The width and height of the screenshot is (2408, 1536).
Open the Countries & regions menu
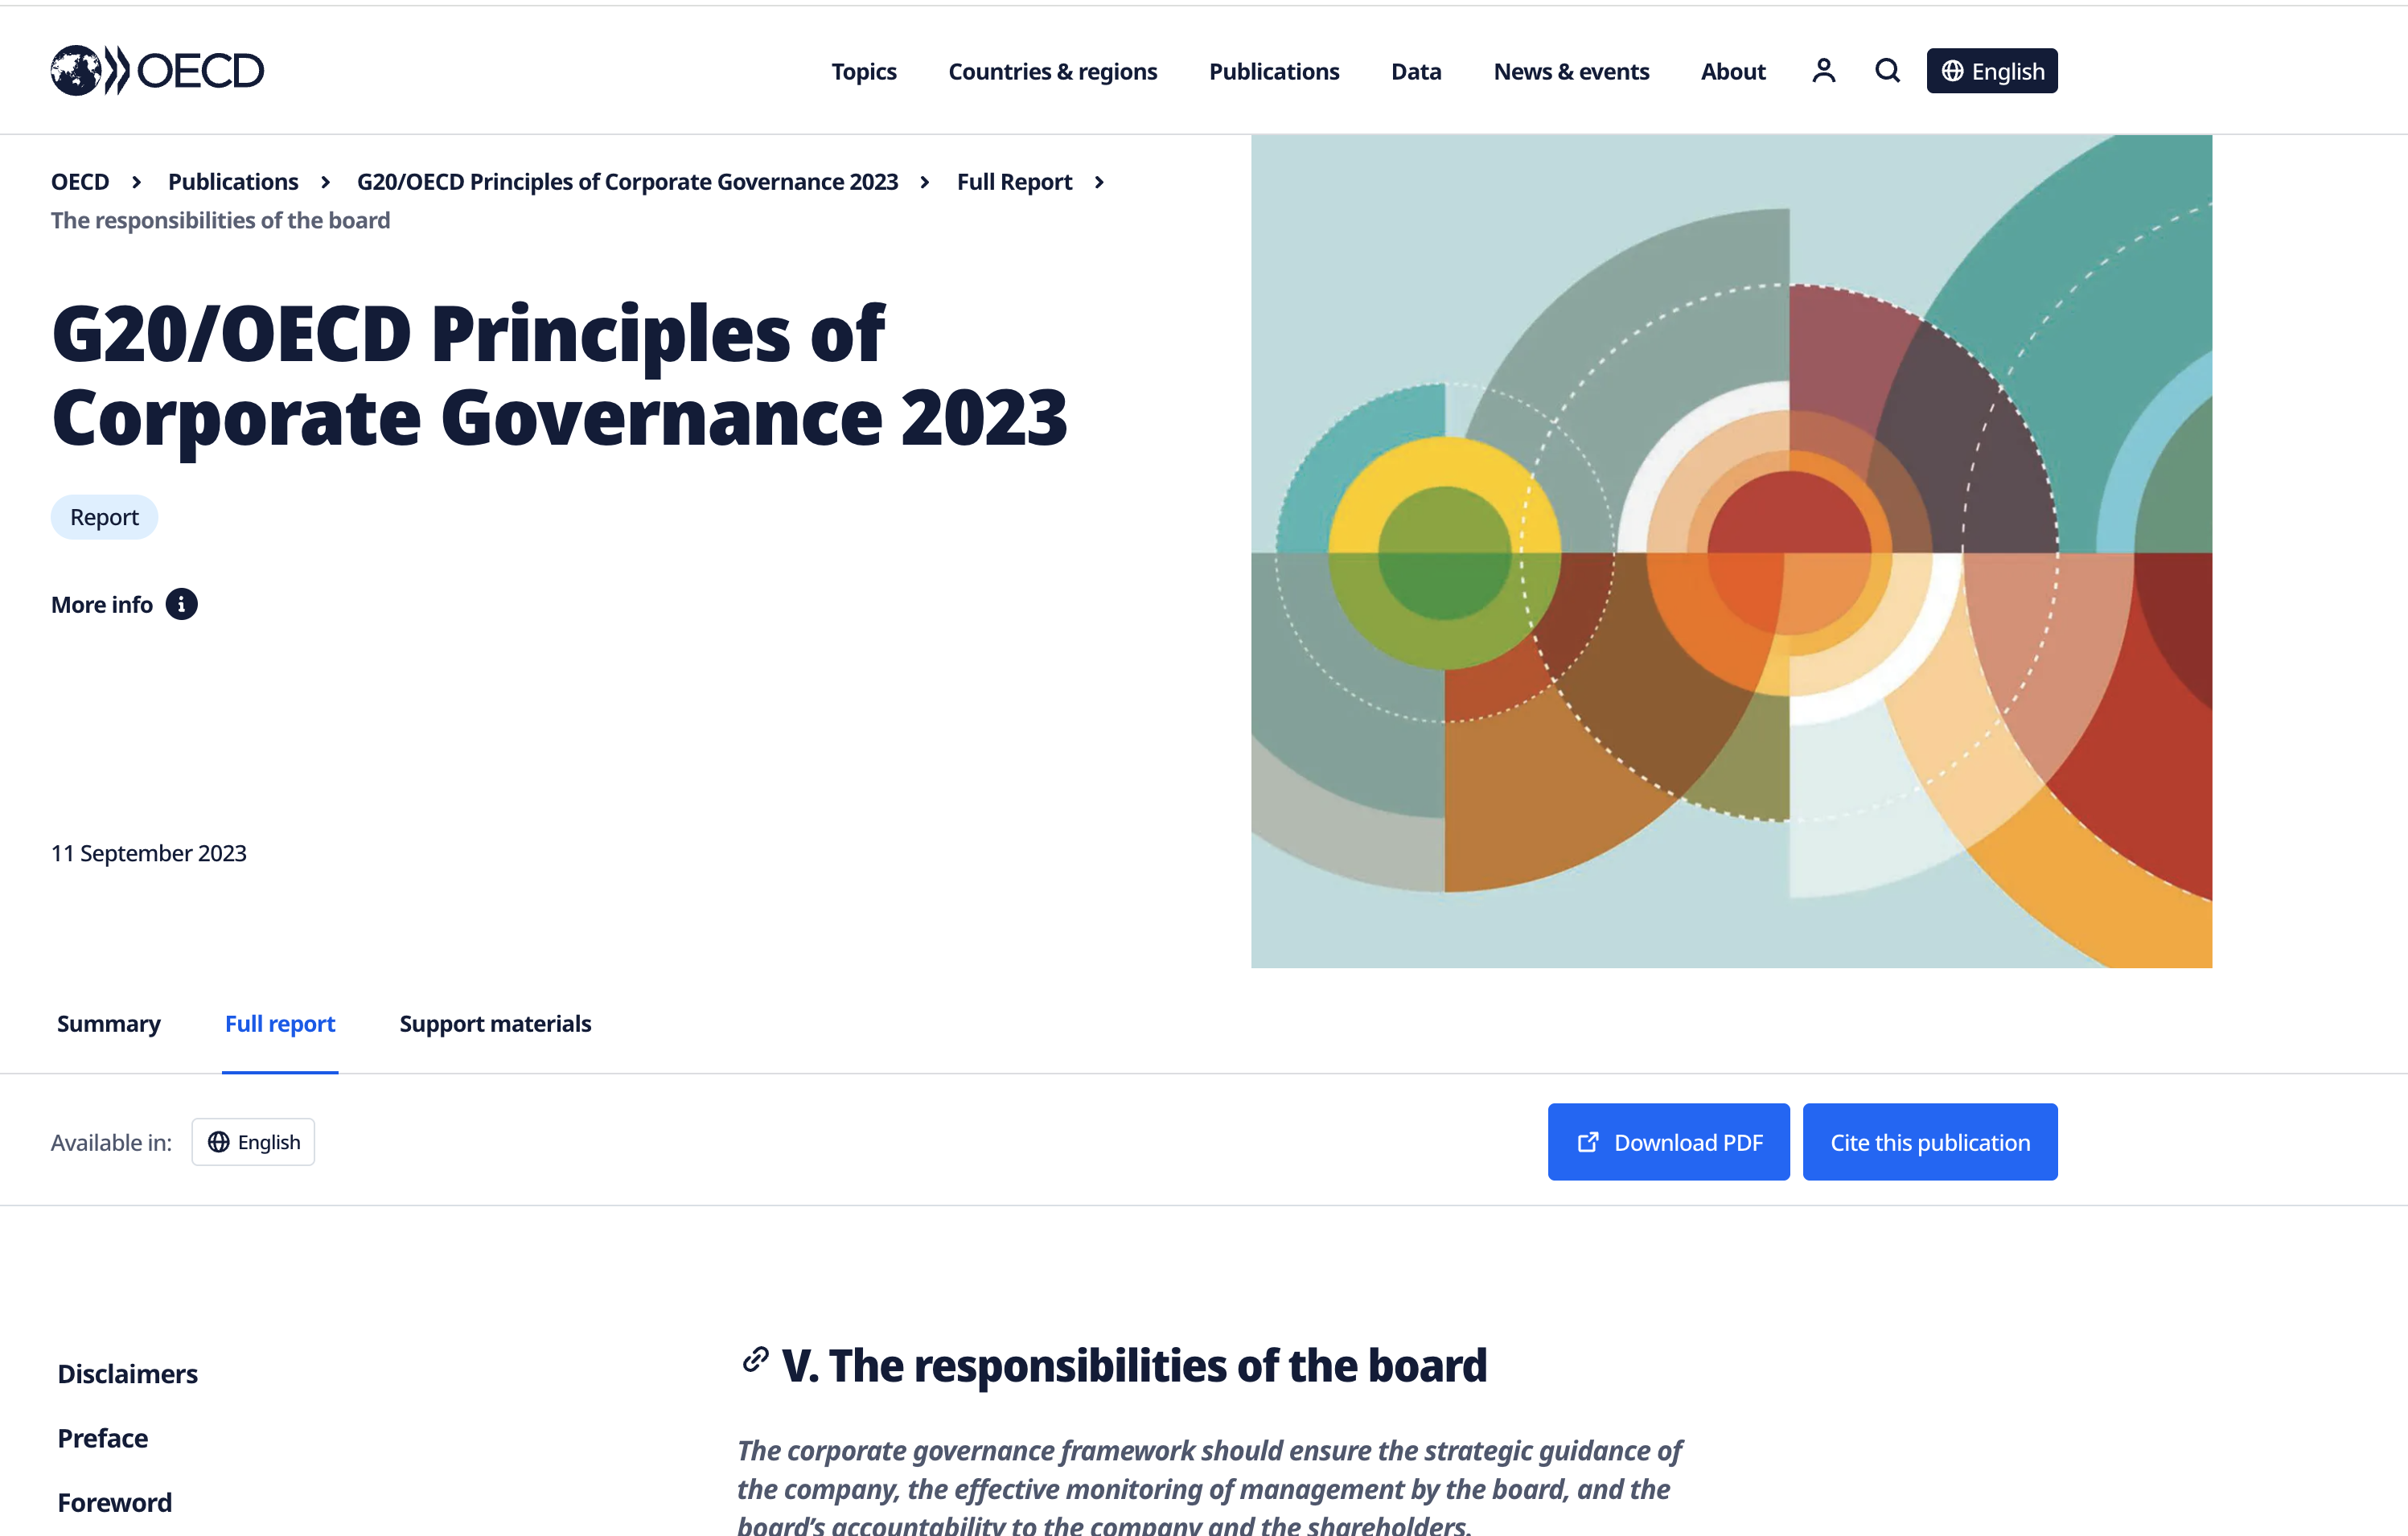pos(1053,71)
